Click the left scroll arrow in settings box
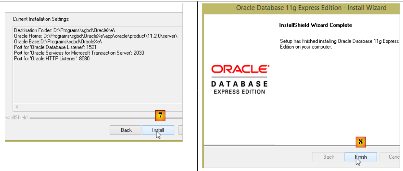The width and height of the screenshot is (403, 171). (x=17, y=107)
